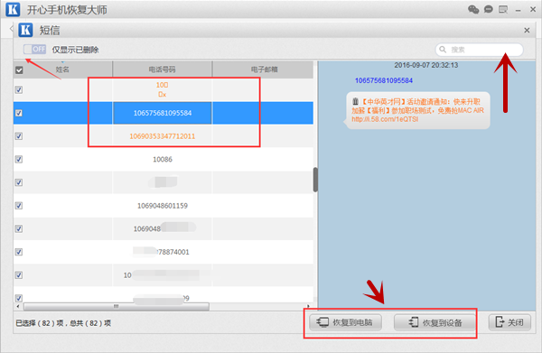Select the 10086 message row
542x353 pixels.
164,159
